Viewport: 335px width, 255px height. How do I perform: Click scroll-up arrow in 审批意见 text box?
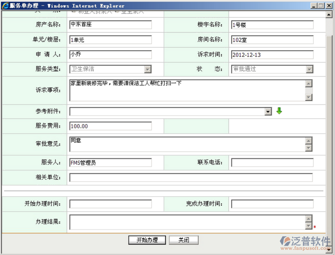[x=309, y=141]
